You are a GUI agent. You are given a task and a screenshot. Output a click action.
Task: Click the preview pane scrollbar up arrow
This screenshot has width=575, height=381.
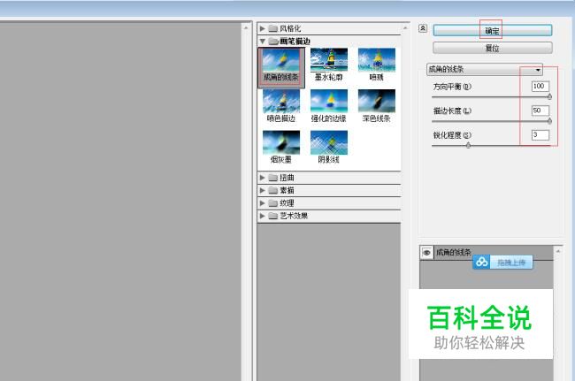tap(246, 27)
